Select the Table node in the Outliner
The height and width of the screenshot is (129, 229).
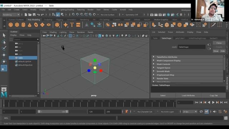23,58
